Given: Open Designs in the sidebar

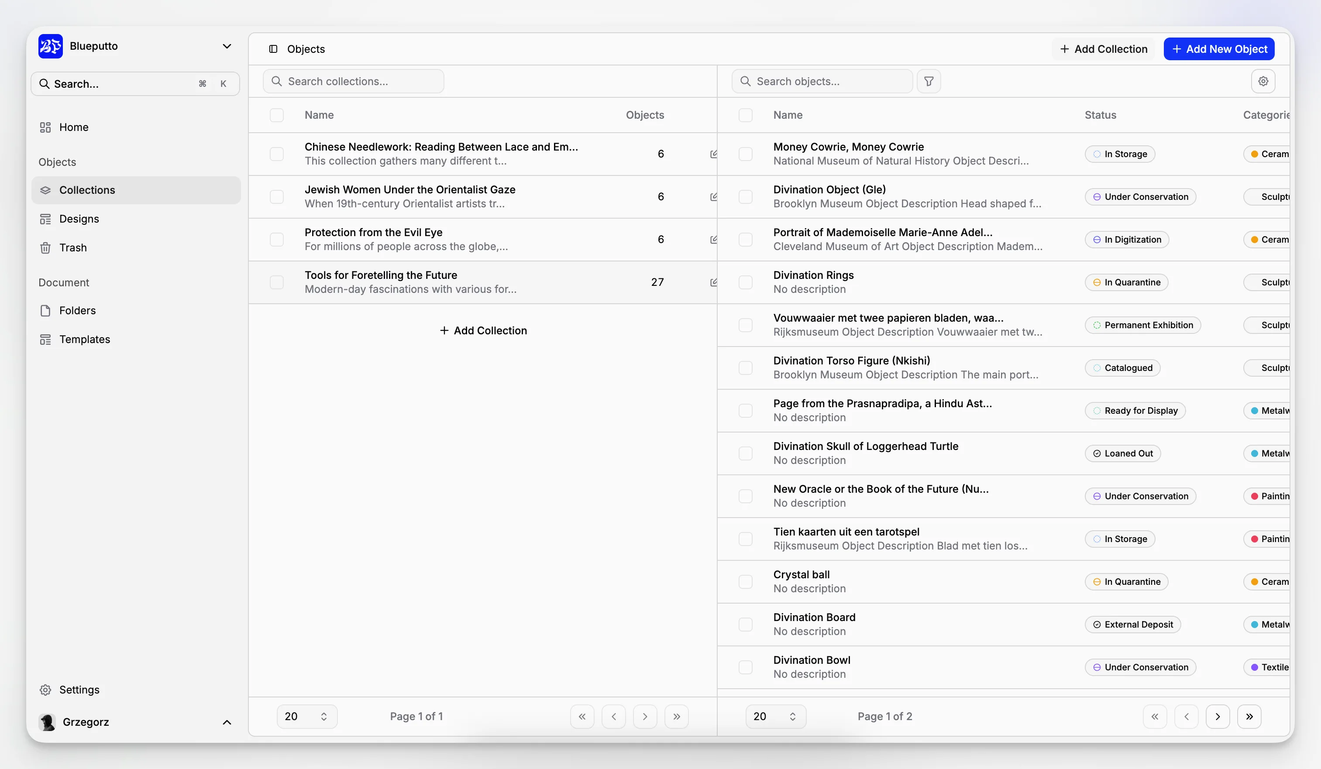Looking at the screenshot, I should (x=136, y=219).
